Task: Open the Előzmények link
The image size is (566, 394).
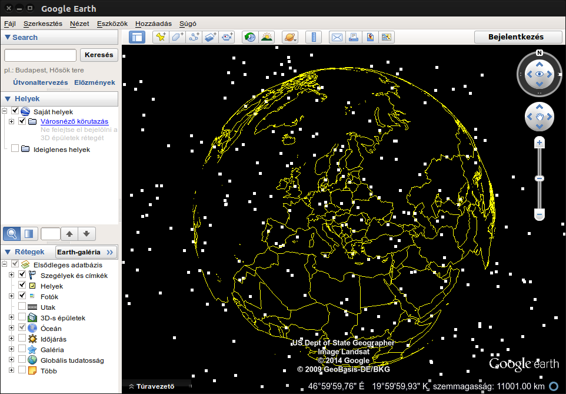Action: pyautogui.click(x=95, y=82)
